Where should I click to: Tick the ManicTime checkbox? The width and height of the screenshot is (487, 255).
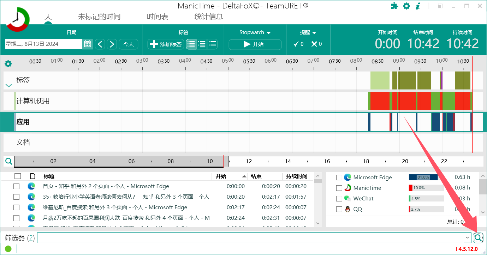[339, 188]
